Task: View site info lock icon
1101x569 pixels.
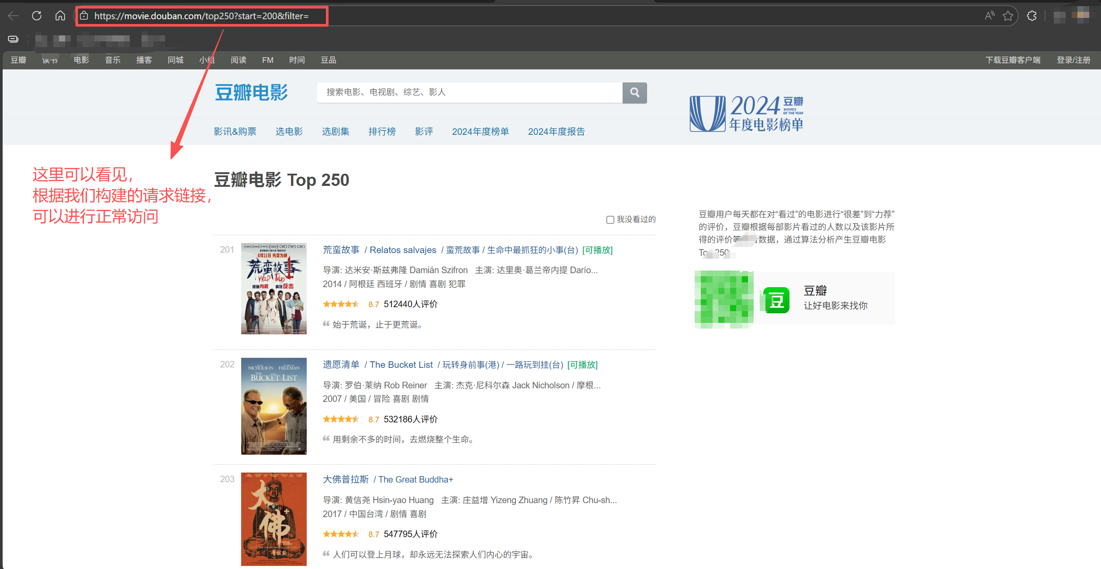Action: click(x=84, y=16)
